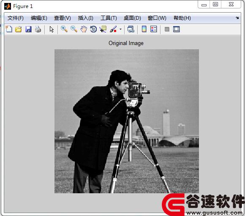Toggle the Brush data tool
The image size is (245, 216).
coord(113,29)
